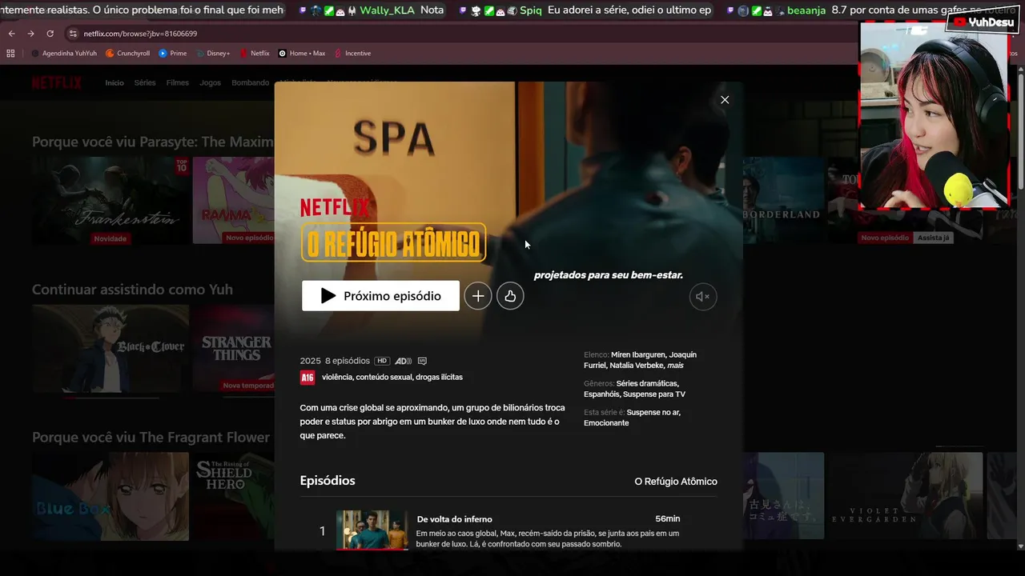Click the A16 age rating badge
This screenshot has width=1025, height=576.
(x=307, y=378)
